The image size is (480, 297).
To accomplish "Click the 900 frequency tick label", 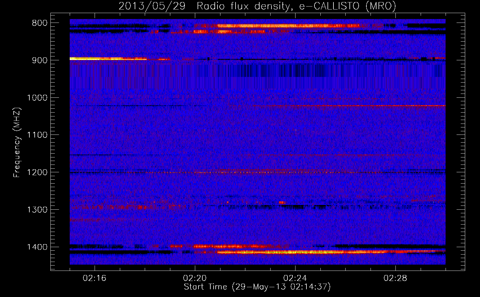I will coord(40,60).
